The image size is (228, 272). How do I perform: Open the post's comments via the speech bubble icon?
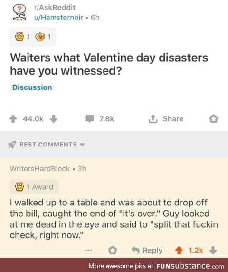(90, 119)
